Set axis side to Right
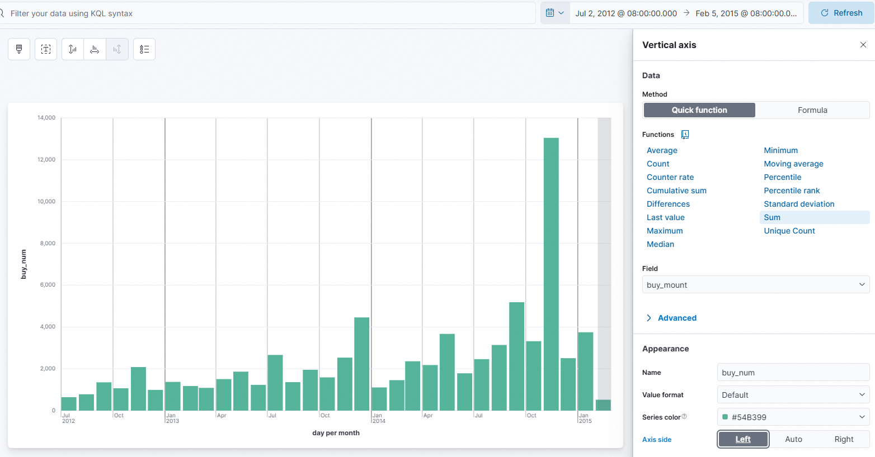 pos(844,439)
